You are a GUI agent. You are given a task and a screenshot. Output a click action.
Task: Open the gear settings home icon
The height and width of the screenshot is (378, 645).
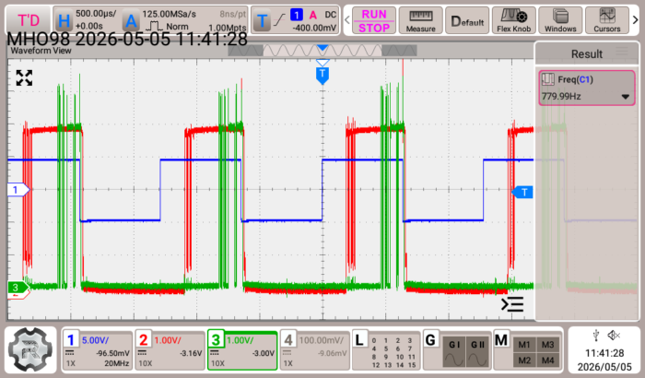coord(30,349)
